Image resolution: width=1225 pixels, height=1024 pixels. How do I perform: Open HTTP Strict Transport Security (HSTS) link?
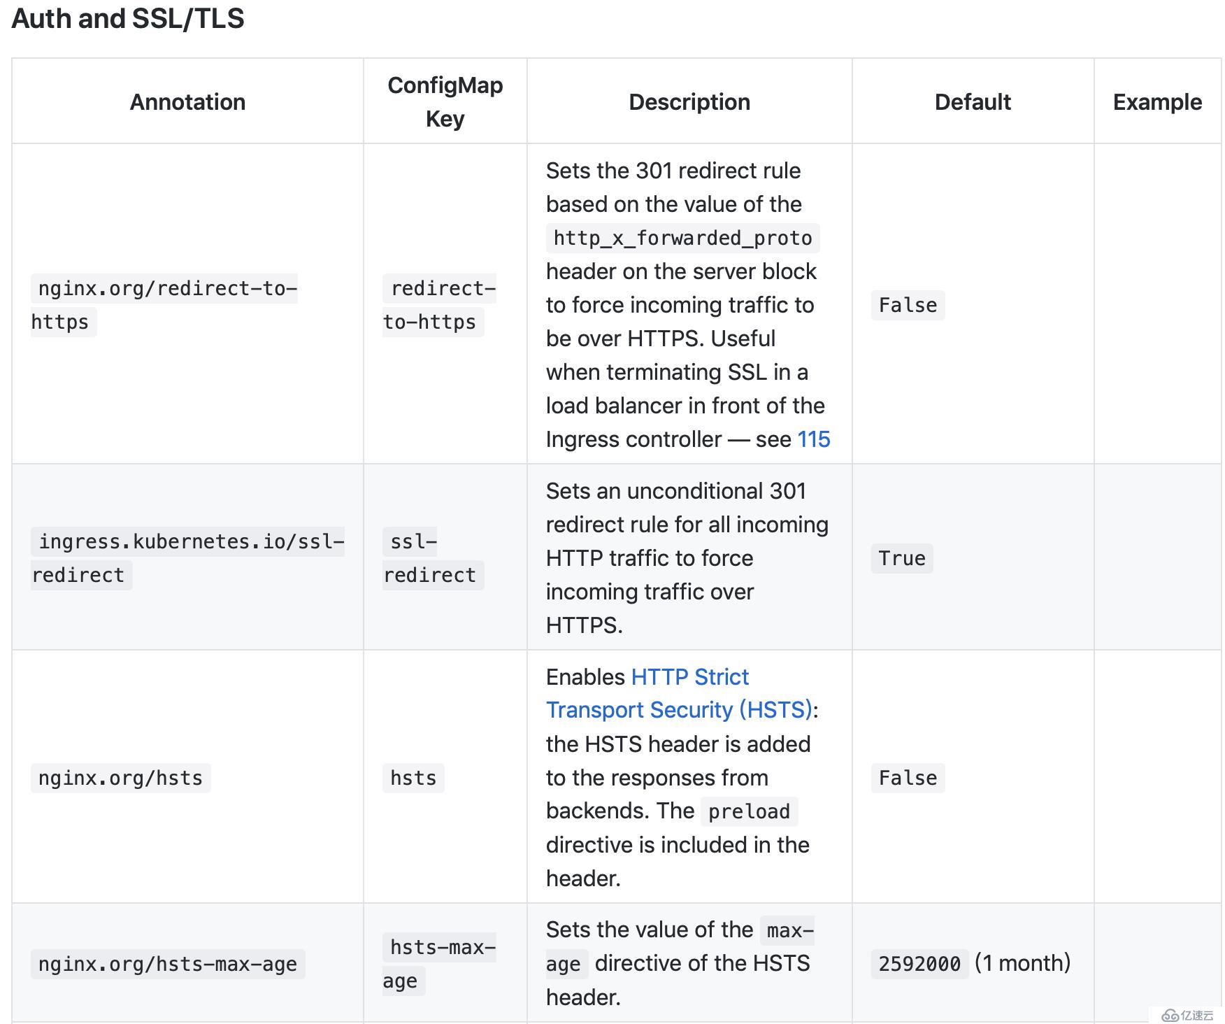click(682, 693)
